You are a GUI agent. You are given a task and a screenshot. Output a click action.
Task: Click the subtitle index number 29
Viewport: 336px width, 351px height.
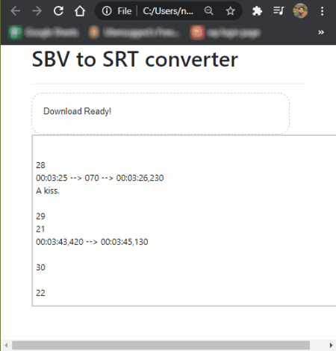pyautogui.click(x=40, y=216)
